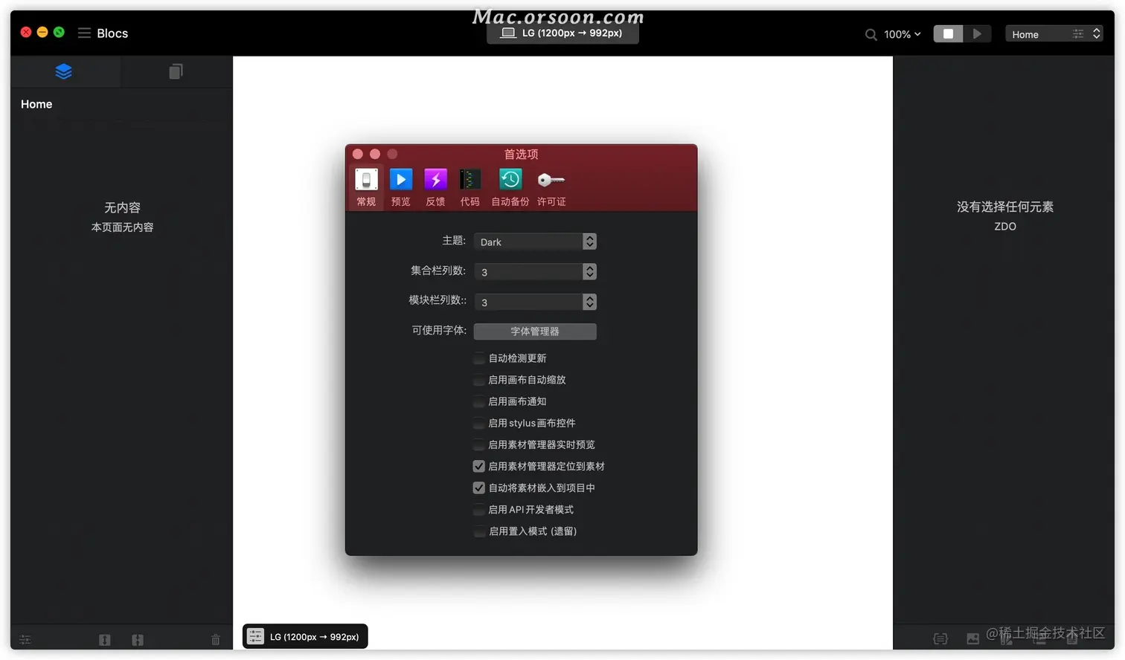Open the 模块栏列数 dropdown
Viewport: 1125px width, 660px height.
[535, 302]
